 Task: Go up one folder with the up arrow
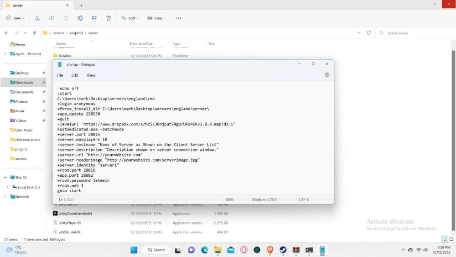34,33
